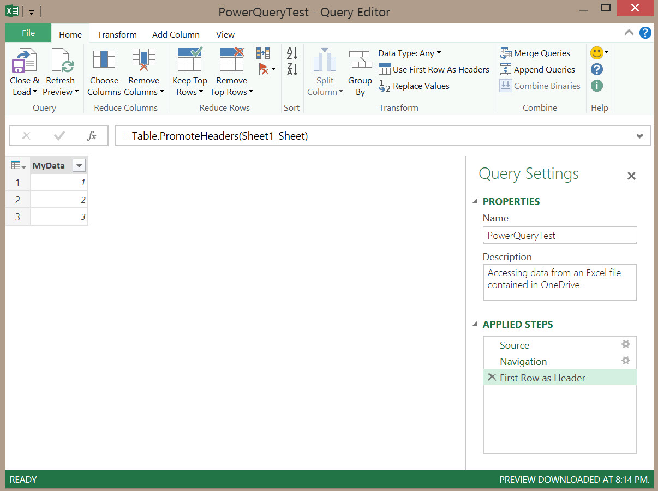The image size is (658, 491).
Task: Click the Split Column icon
Action: [325, 60]
